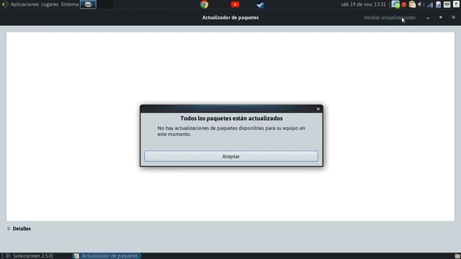This screenshot has height=259, width=461.
Task: Click the 'No hay actualizaciones de paquetes' message
Action: (231, 131)
